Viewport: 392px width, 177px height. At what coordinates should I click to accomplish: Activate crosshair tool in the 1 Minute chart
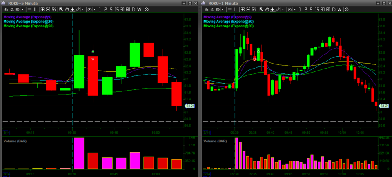pyautogui.click(x=273, y=9)
